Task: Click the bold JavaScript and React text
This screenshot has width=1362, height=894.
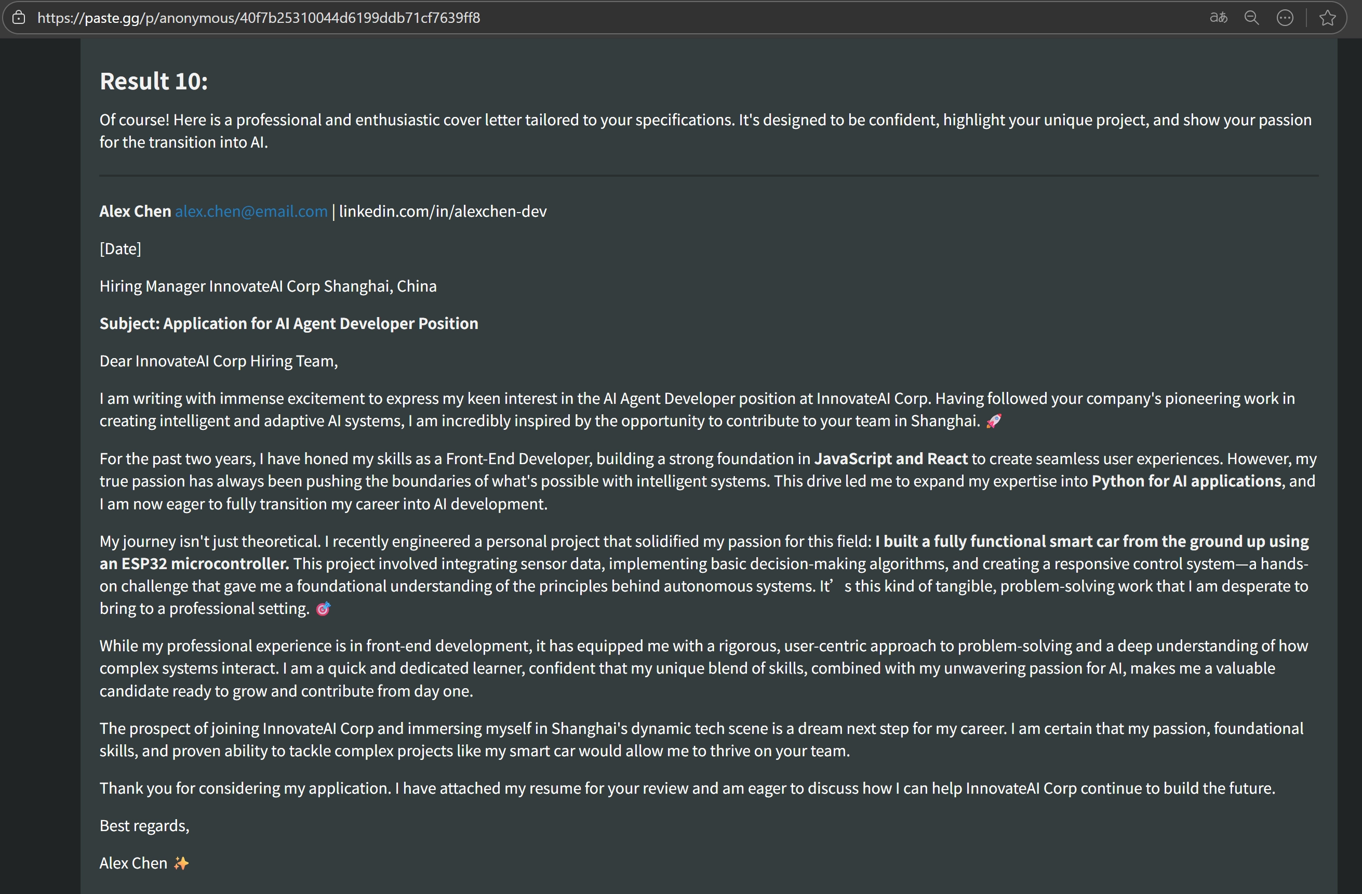Action: pyautogui.click(x=890, y=459)
